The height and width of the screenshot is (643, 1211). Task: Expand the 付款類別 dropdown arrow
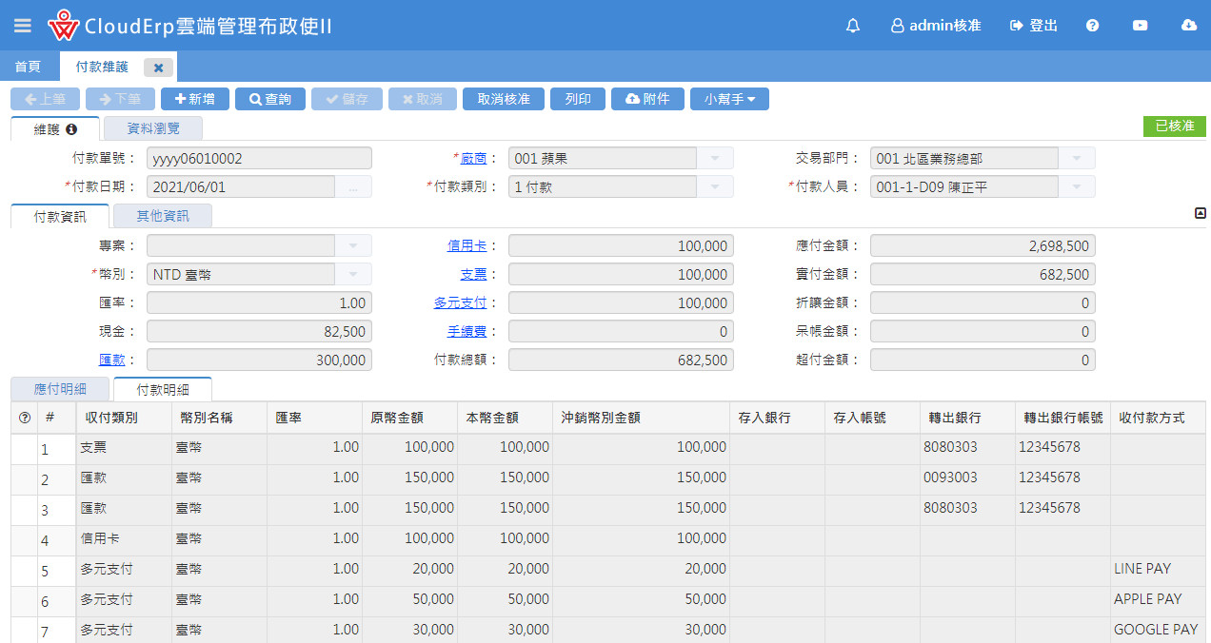pyautogui.click(x=715, y=187)
